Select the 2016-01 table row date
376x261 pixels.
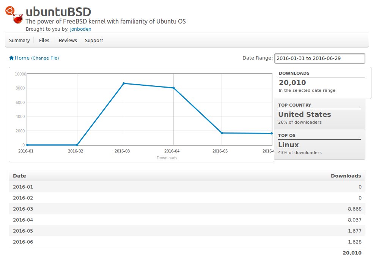coord(23,187)
